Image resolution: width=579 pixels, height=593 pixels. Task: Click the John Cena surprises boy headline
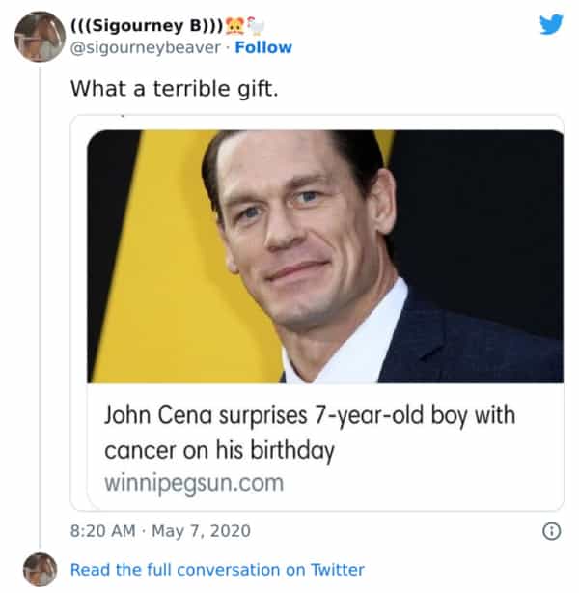coord(310,417)
